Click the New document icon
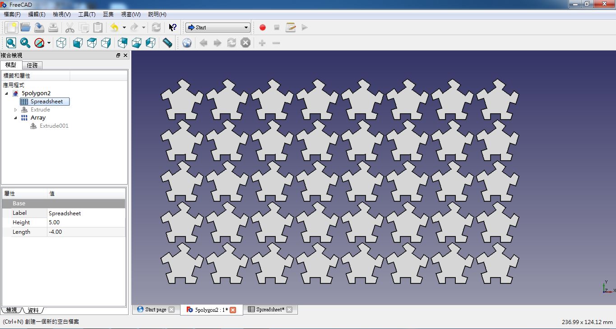Screen dimensions: 616x329 (11, 28)
